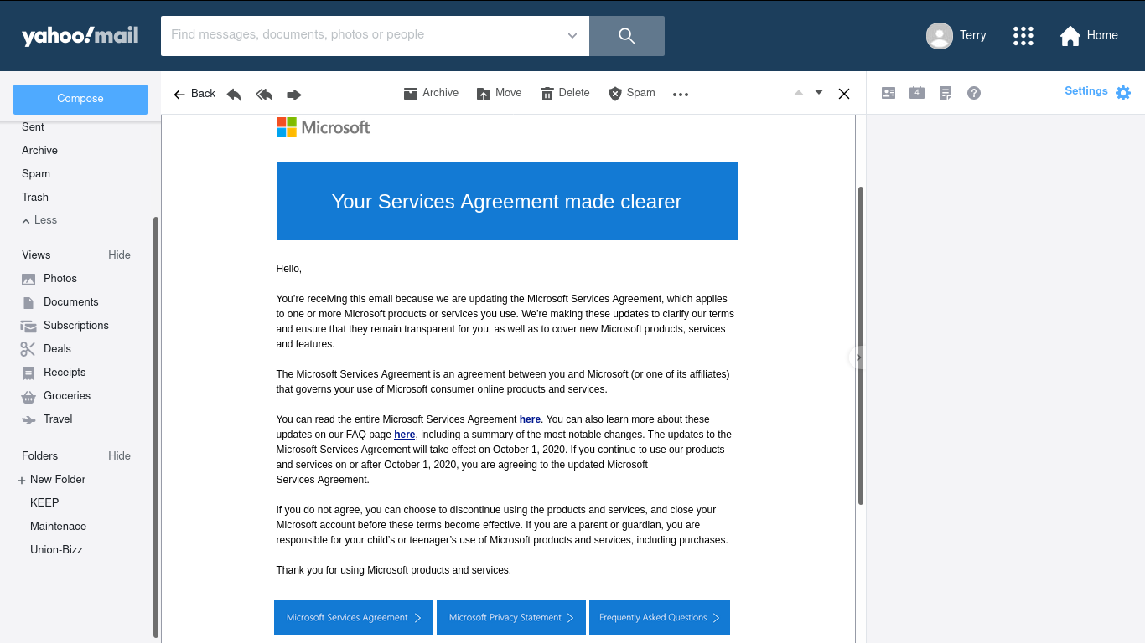Screen dimensions: 1145x643
Task: Open the Groceries view
Action: click(x=56, y=396)
